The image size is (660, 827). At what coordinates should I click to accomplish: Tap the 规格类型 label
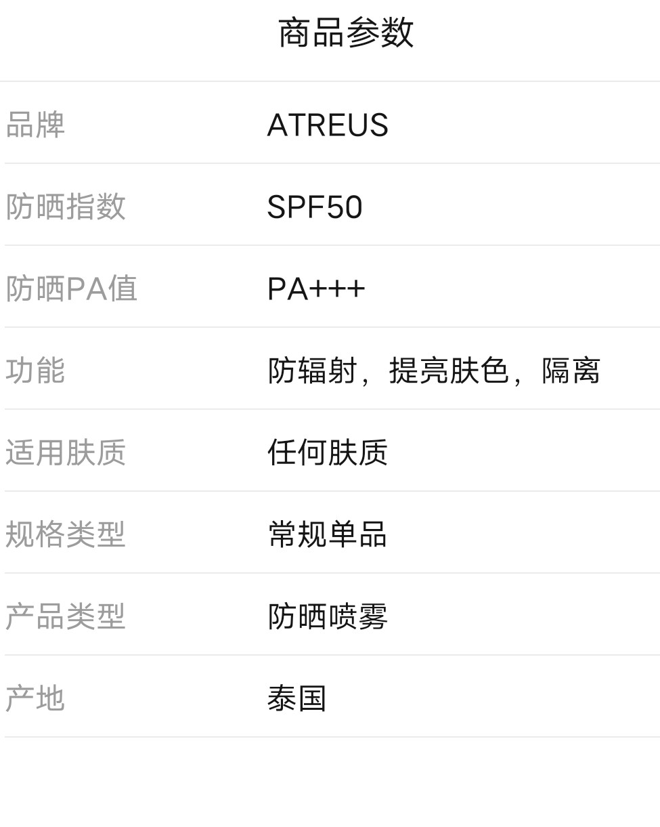pyautogui.click(x=66, y=535)
